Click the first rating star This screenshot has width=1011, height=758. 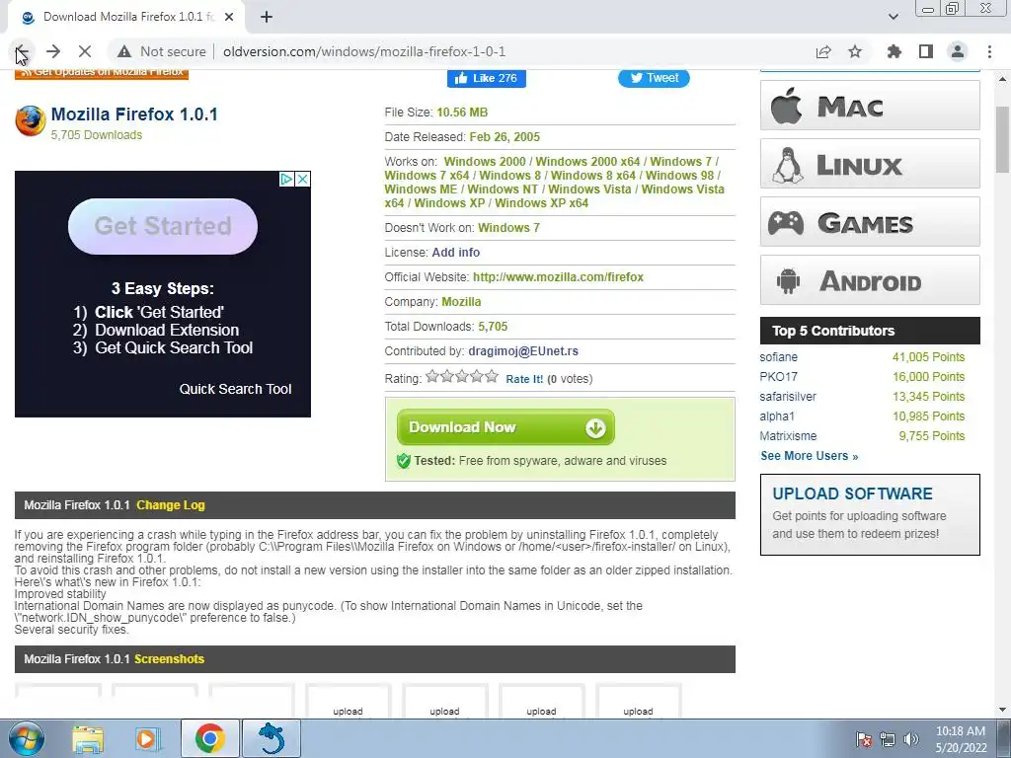432,376
